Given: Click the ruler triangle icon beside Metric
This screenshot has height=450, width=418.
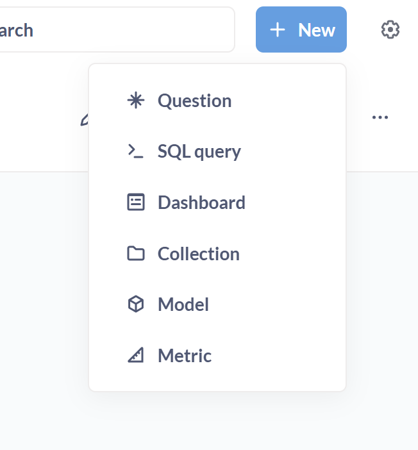Looking at the screenshot, I should (136, 356).
